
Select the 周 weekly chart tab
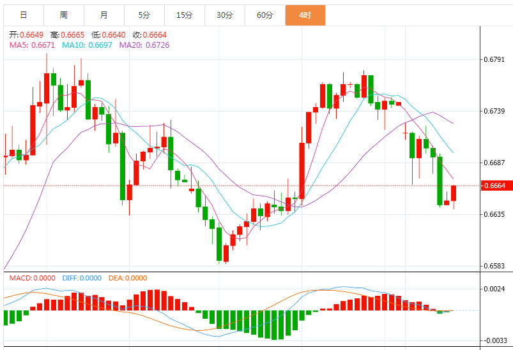click(63, 15)
